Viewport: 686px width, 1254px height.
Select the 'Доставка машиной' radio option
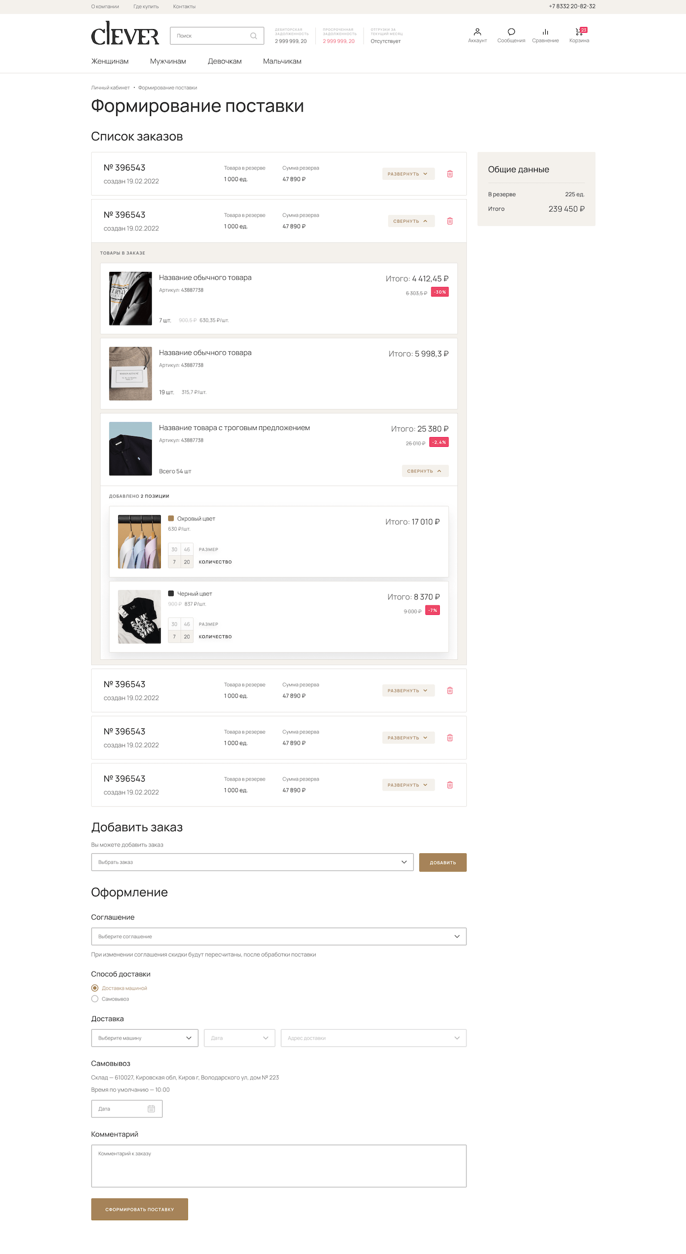pyautogui.click(x=95, y=988)
